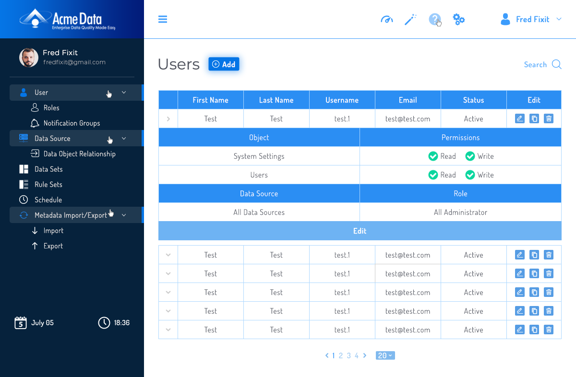Open the page size 20 dropdown

(x=385, y=355)
